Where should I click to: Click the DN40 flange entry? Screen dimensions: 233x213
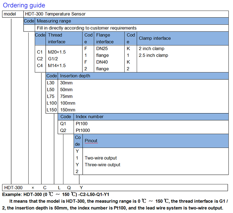coord(103,65)
